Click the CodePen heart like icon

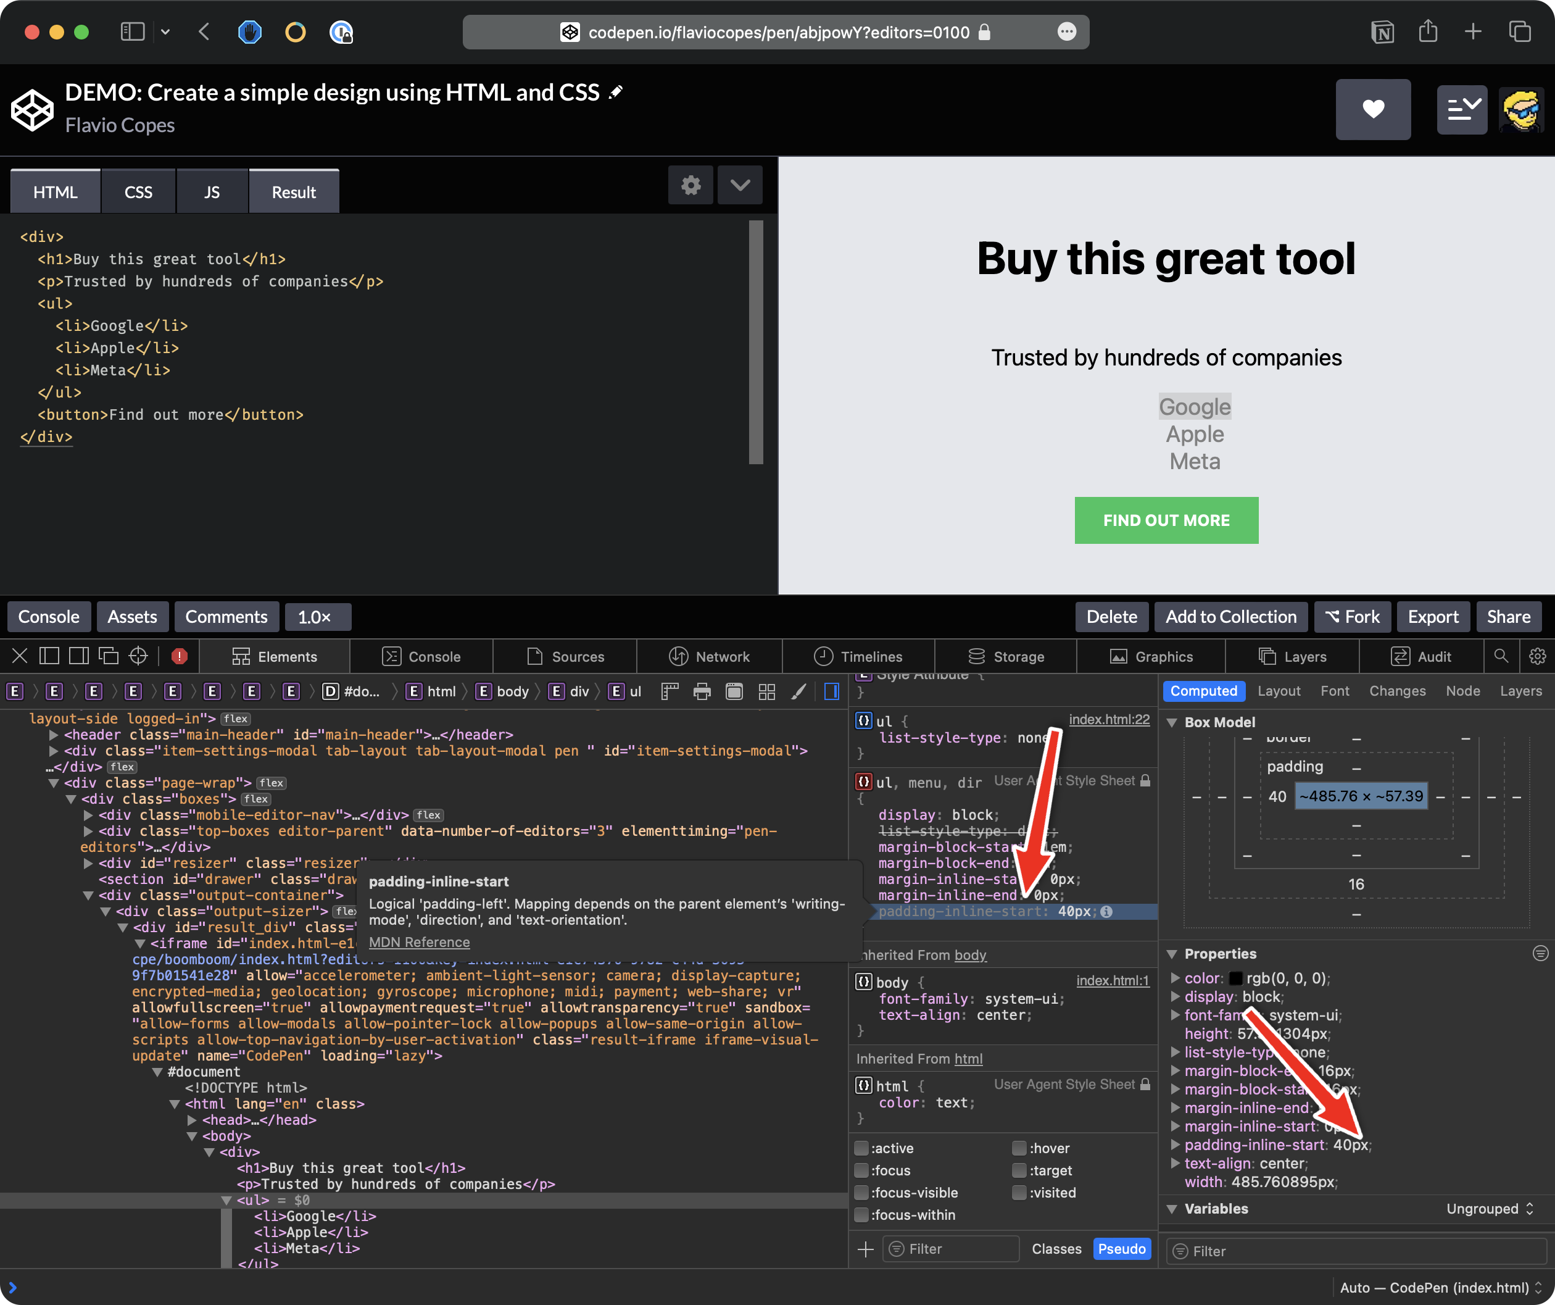(1372, 110)
